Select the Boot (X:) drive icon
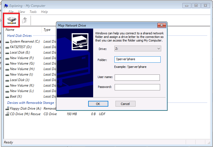Screen dimensions: 213x147 (x=7, y=96)
